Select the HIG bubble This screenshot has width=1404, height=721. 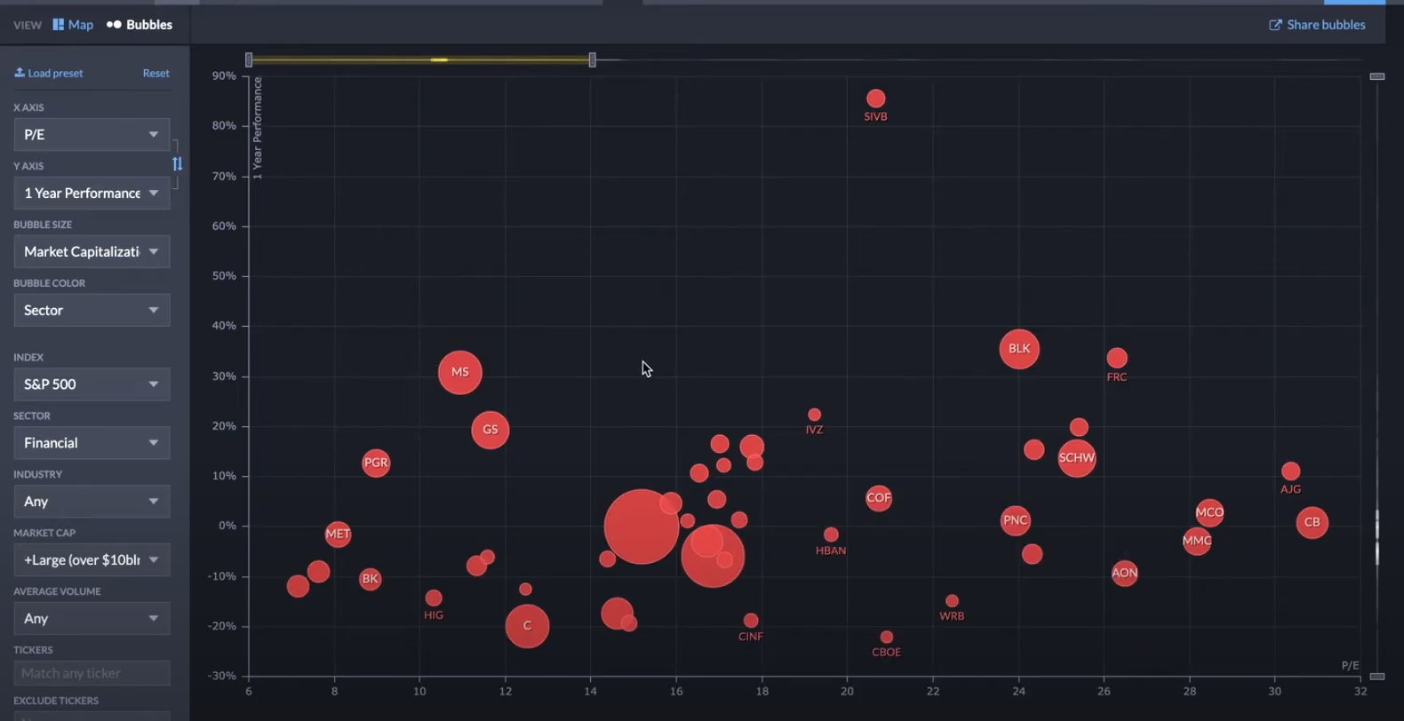click(434, 598)
